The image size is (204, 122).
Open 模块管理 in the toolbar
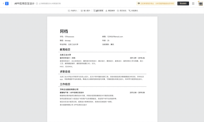(x=98, y=11)
